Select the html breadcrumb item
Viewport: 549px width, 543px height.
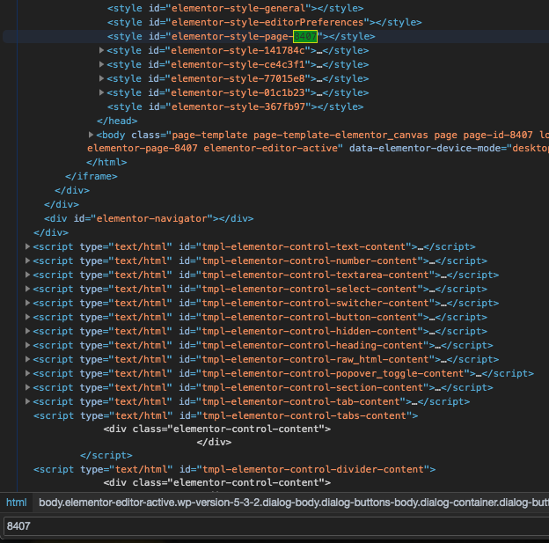[x=17, y=503]
